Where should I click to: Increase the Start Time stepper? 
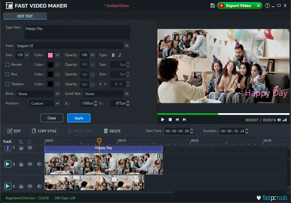point(191,129)
